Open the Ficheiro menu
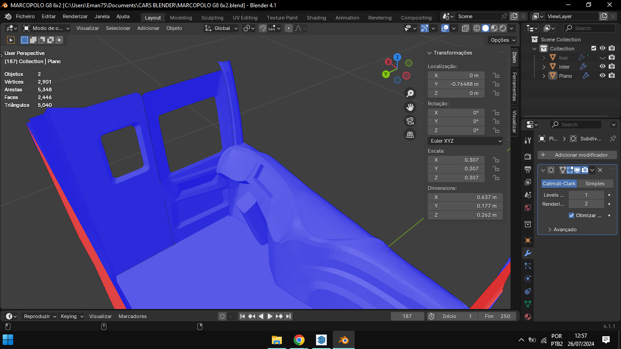The width and height of the screenshot is (621, 349). (25, 16)
